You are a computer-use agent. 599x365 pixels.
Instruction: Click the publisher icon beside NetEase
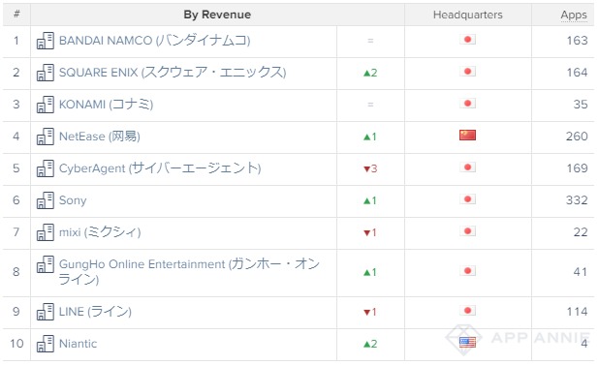(x=46, y=137)
